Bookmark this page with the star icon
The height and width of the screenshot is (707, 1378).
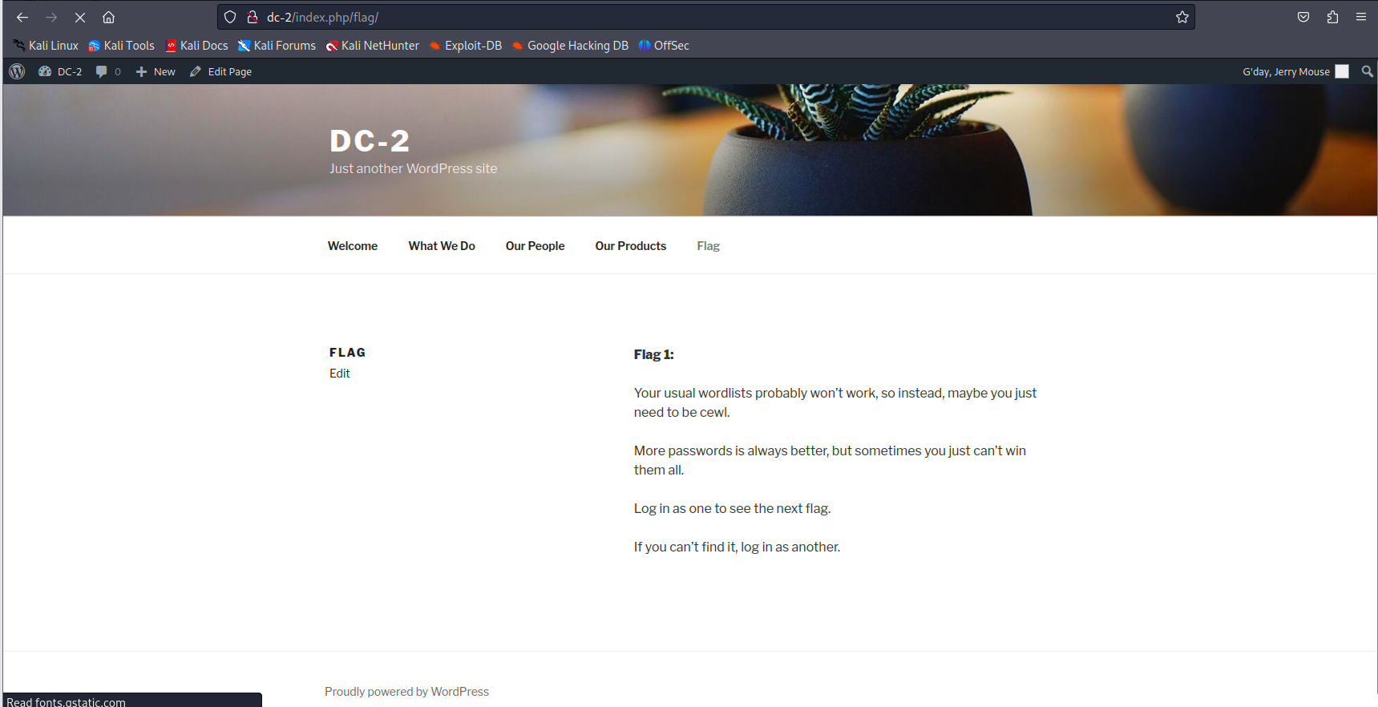click(1182, 17)
